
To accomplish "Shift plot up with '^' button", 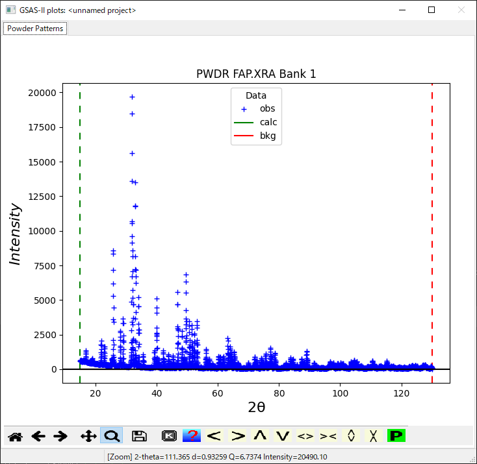I will [x=260, y=436].
